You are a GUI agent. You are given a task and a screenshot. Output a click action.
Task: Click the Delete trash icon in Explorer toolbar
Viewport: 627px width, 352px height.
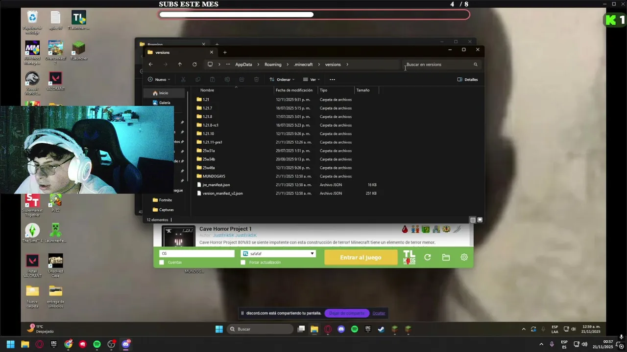click(256, 79)
